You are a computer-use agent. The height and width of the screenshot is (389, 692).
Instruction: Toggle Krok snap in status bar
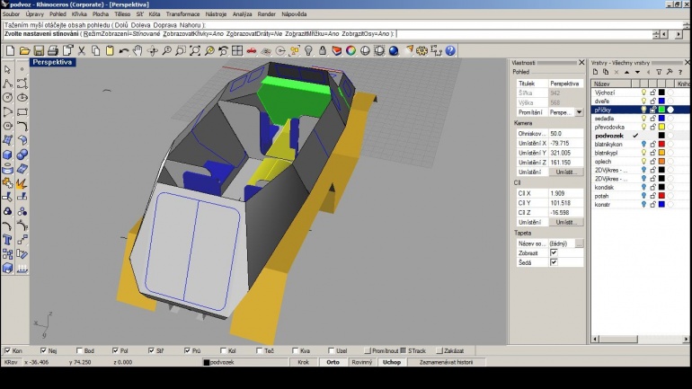tap(303, 362)
